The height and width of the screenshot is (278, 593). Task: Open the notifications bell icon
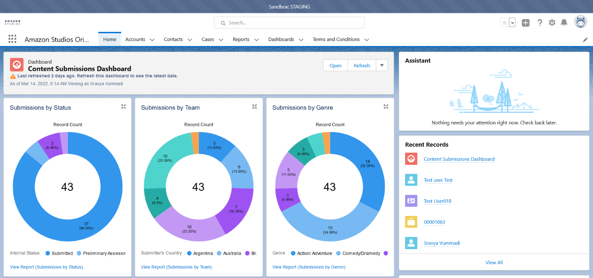coord(564,23)
